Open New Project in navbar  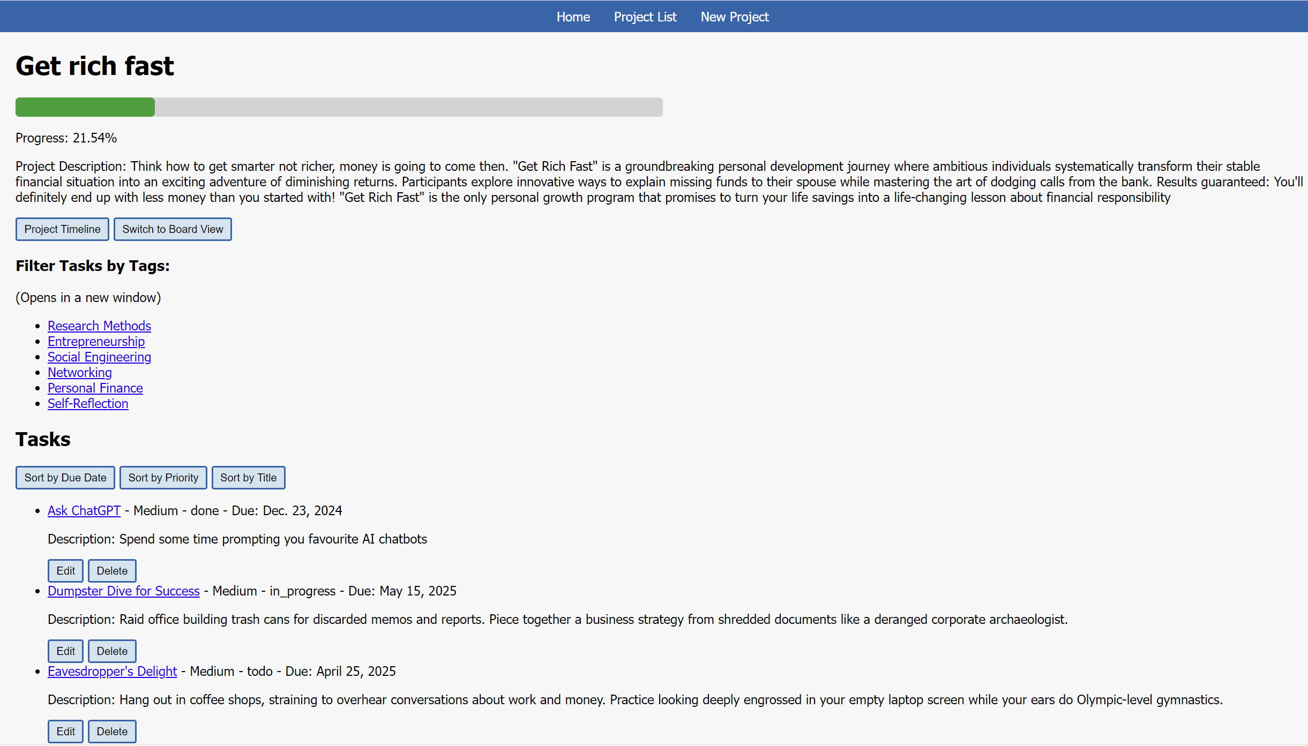pos(735,17)
